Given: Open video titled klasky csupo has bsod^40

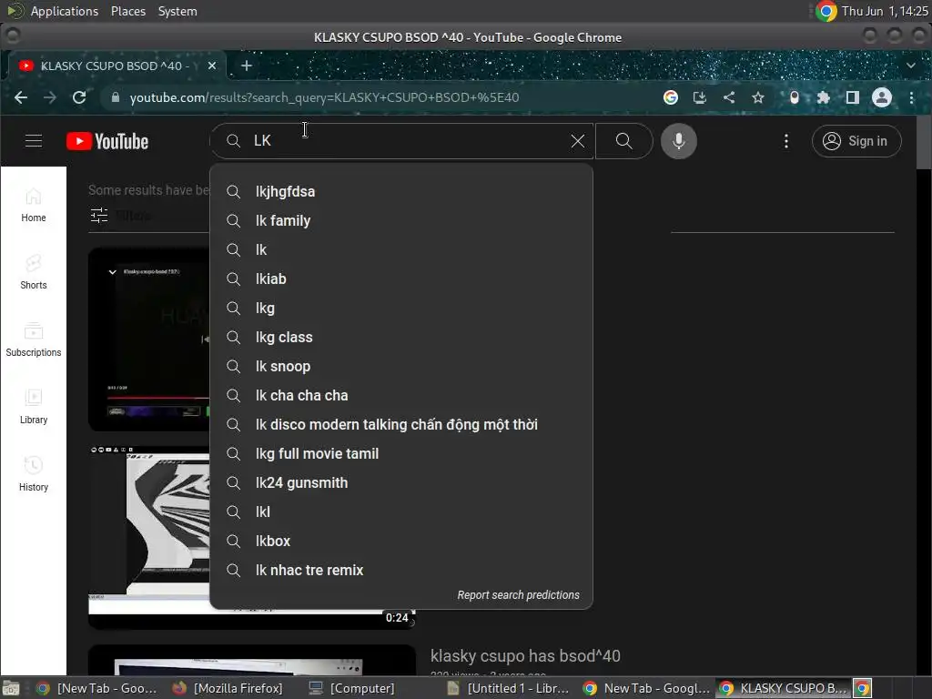Looking at the screenshot, I should point(525,656).
